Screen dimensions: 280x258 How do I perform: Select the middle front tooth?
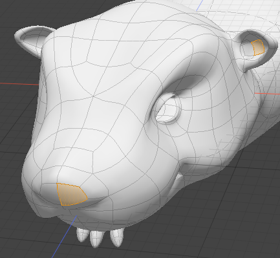(96, 239)
